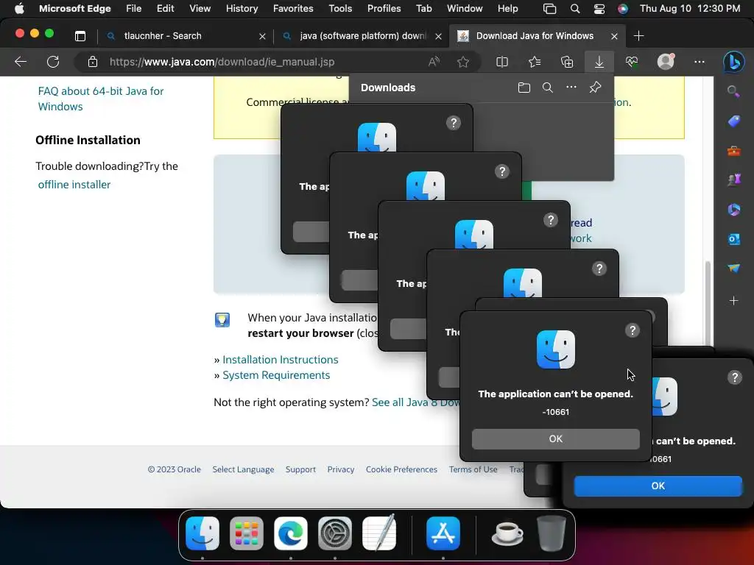Open a new tab with plus button
Viewport: 754px width, 565px height.
[x=638, y=36]
